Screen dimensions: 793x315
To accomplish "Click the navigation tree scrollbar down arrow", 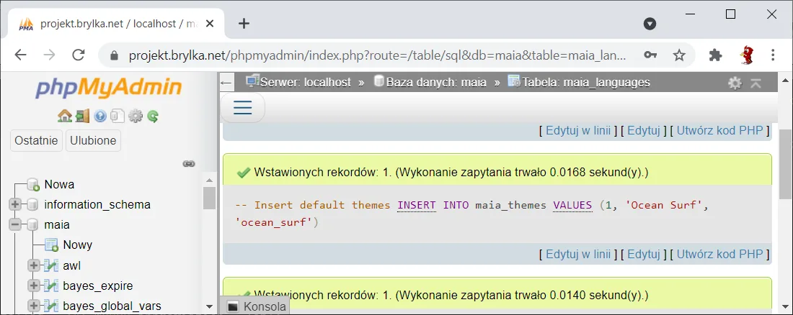I will click(x=209, y=306).
